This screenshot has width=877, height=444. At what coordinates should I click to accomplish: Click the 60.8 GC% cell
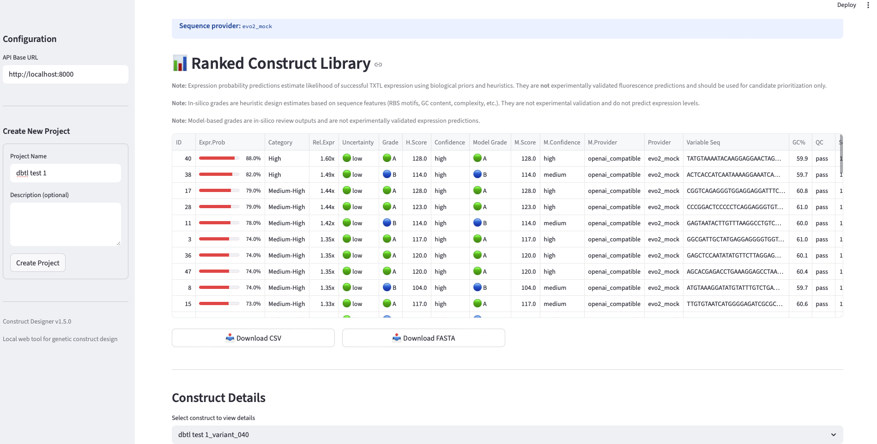pos(800,191)
